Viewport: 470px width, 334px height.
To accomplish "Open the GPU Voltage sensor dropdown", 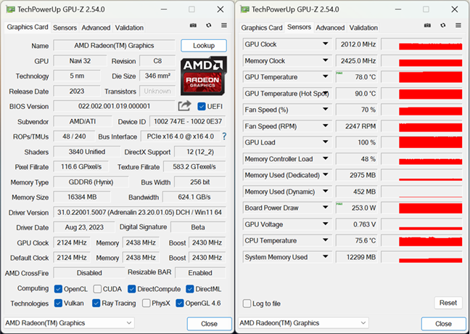I will [x=325, y=224].
